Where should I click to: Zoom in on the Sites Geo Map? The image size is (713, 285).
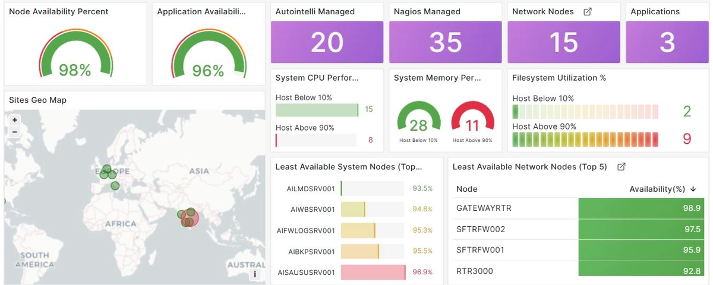pos(15,120)
